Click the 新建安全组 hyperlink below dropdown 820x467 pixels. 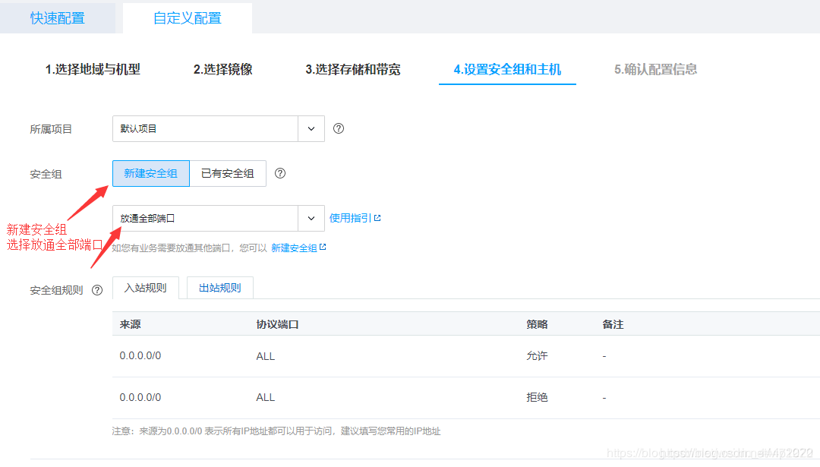[x=295, y=247]
